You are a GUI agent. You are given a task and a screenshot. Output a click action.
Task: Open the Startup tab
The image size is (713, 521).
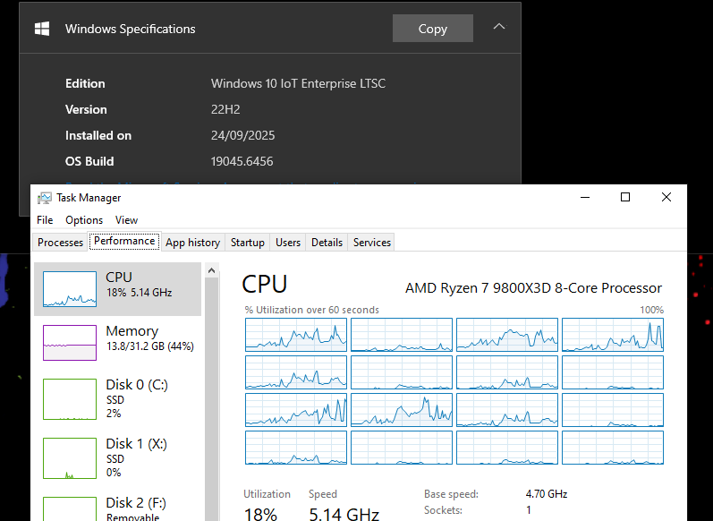click(248, 243)
